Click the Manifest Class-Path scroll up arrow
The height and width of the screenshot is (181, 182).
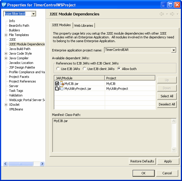(174, 121)
